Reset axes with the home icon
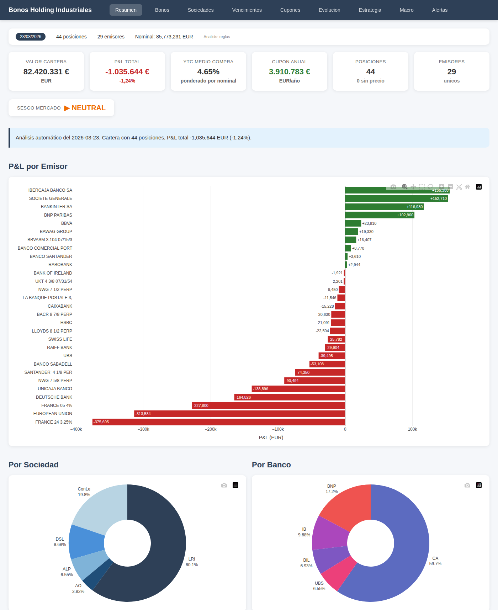Screen dimensions: 498x610 (467, 187)
